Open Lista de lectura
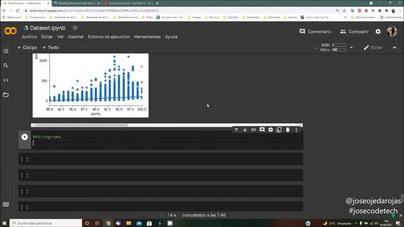 click(x=391, y=17)
